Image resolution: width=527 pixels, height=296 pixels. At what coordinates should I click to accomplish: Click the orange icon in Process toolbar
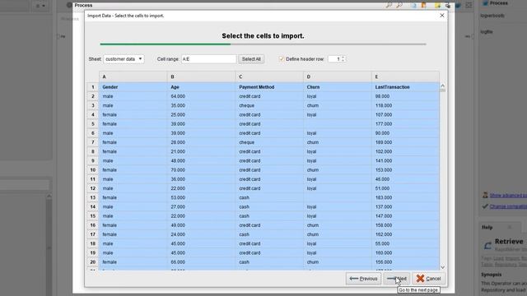click(x=424, y=5)
